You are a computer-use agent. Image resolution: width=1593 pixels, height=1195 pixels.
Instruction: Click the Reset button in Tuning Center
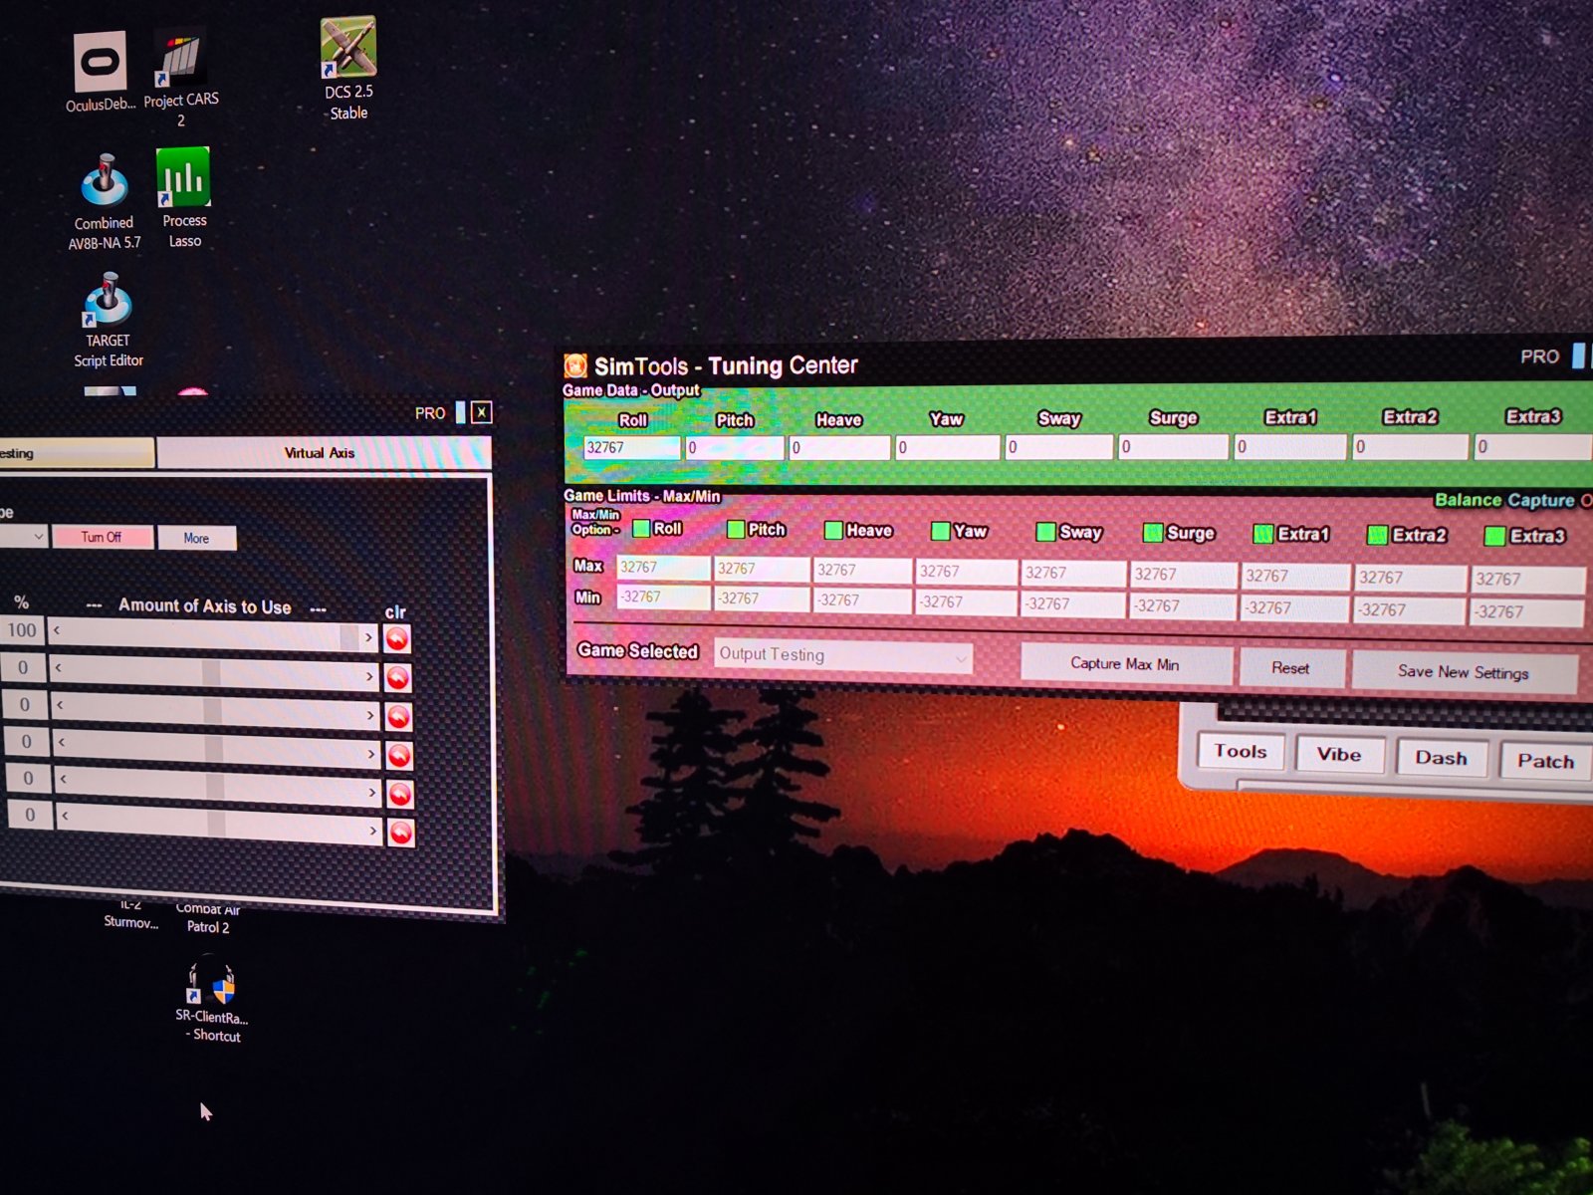(x=1291, y=668)
